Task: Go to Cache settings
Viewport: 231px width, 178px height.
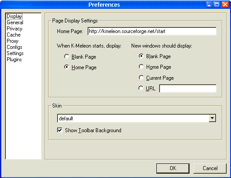Action: [x=14, y=35]
